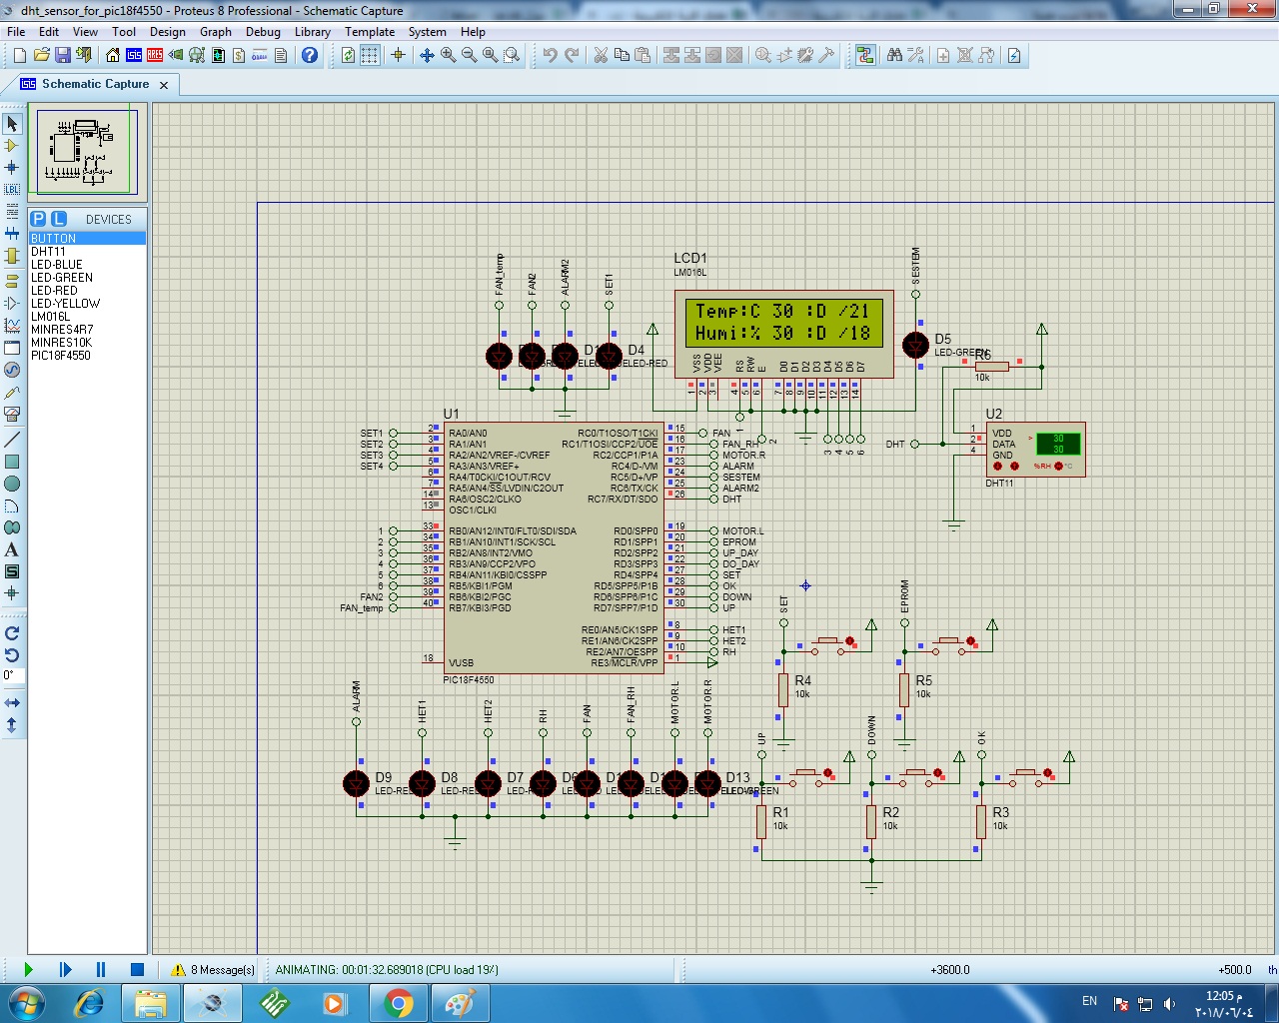The width and height of the screenshot is (1279, 1023).
Task: Click the L library manage button
Action: [x=58, y=219]
